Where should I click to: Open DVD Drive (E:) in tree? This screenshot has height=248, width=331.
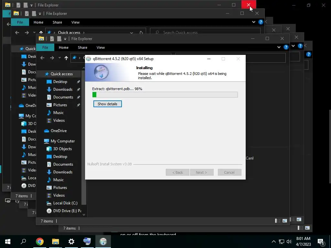point(67,211)
